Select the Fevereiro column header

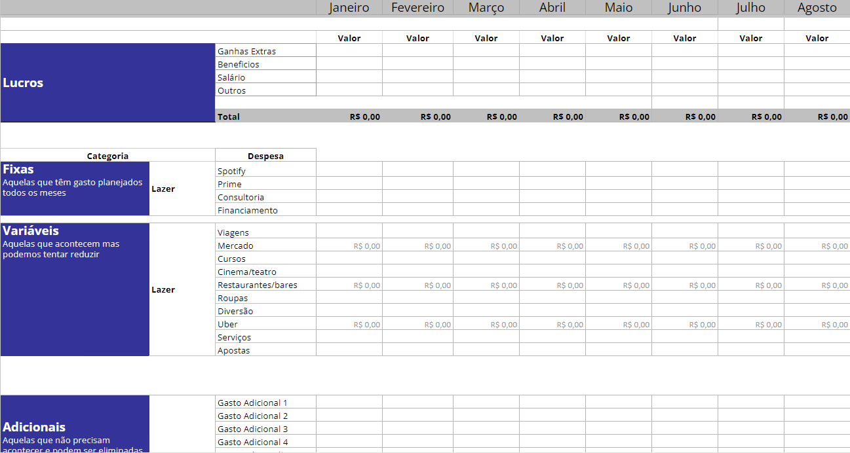[417, 8]
